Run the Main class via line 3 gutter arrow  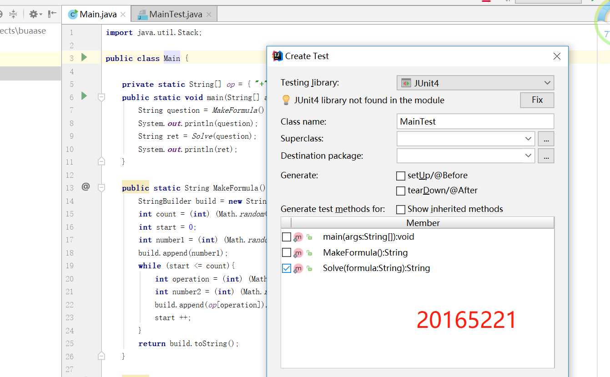pyautogui.click(x=84, y=57)
